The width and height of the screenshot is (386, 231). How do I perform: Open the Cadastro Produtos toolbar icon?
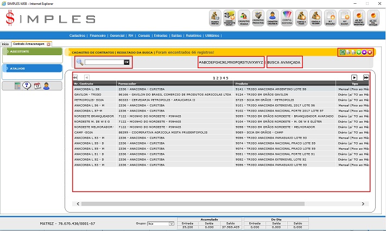(x=258, y=18)
